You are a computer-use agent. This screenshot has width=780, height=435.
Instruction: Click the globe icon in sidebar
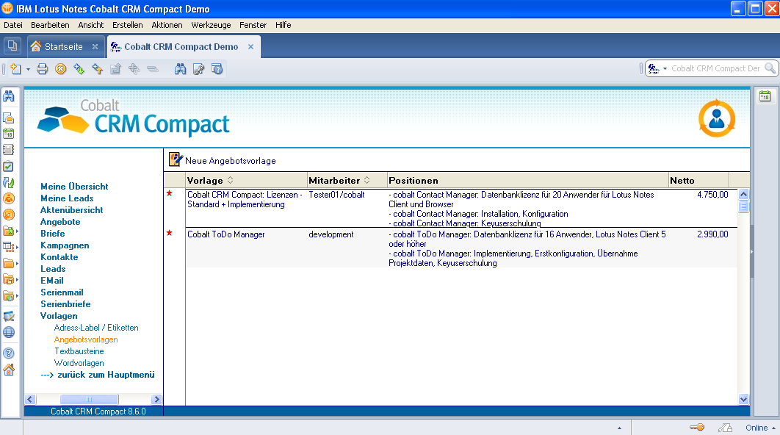tap(9, 332)
